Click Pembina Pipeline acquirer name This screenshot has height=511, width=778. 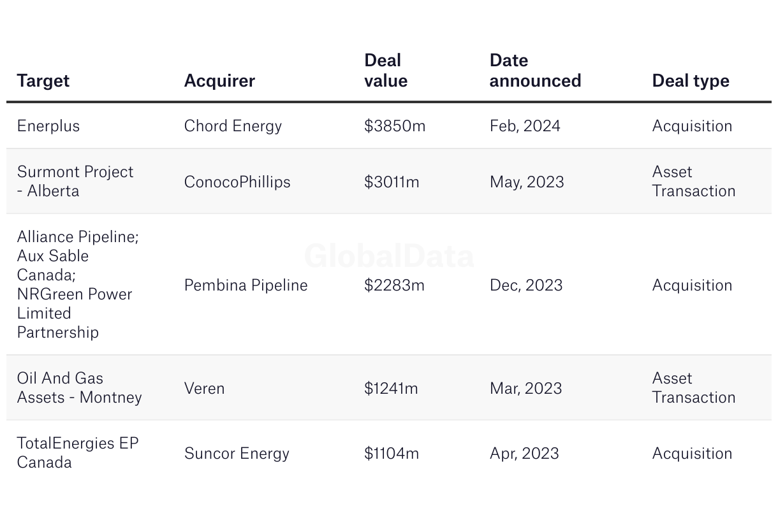[246, 285]
